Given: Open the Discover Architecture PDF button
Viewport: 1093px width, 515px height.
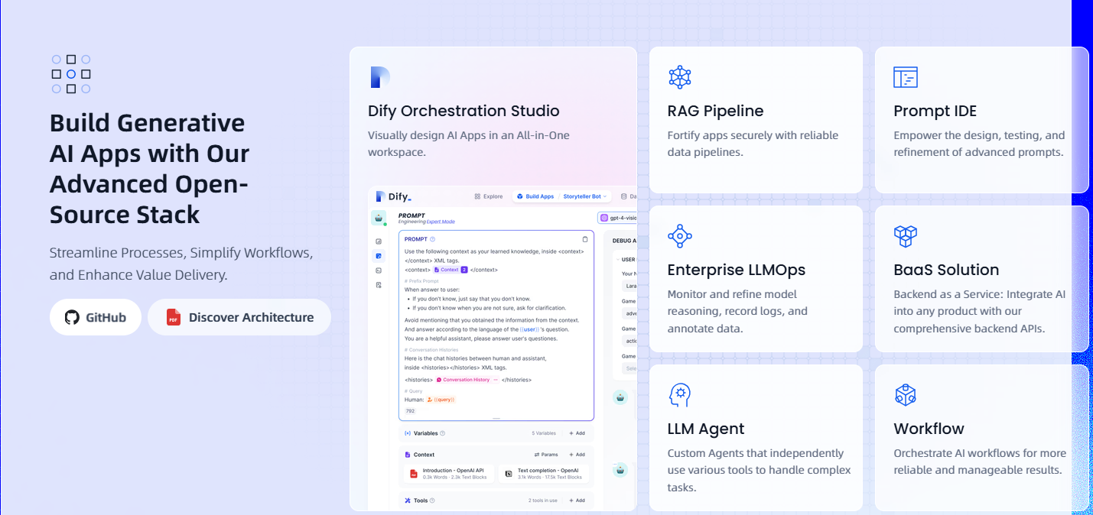Looking at the screenshot, I should pos(239,317).
